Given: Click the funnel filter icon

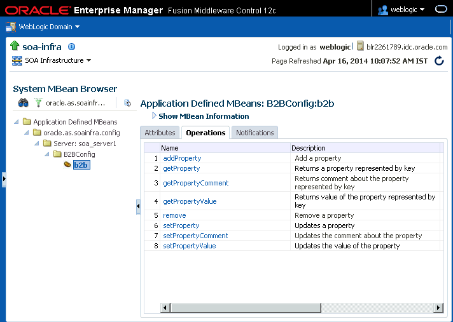Looking at the screenshot, I should coord(38,103).
